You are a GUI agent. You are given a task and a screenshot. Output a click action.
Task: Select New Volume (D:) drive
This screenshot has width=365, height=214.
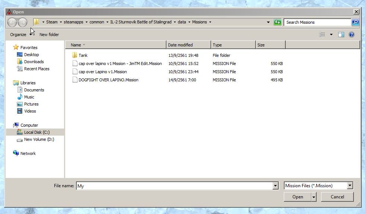pyautogui.click(x=39, y=139)
